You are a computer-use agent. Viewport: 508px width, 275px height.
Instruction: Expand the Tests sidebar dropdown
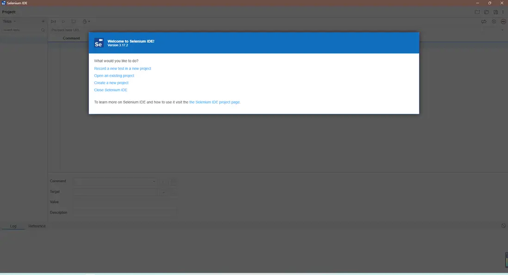coord(15,21)
